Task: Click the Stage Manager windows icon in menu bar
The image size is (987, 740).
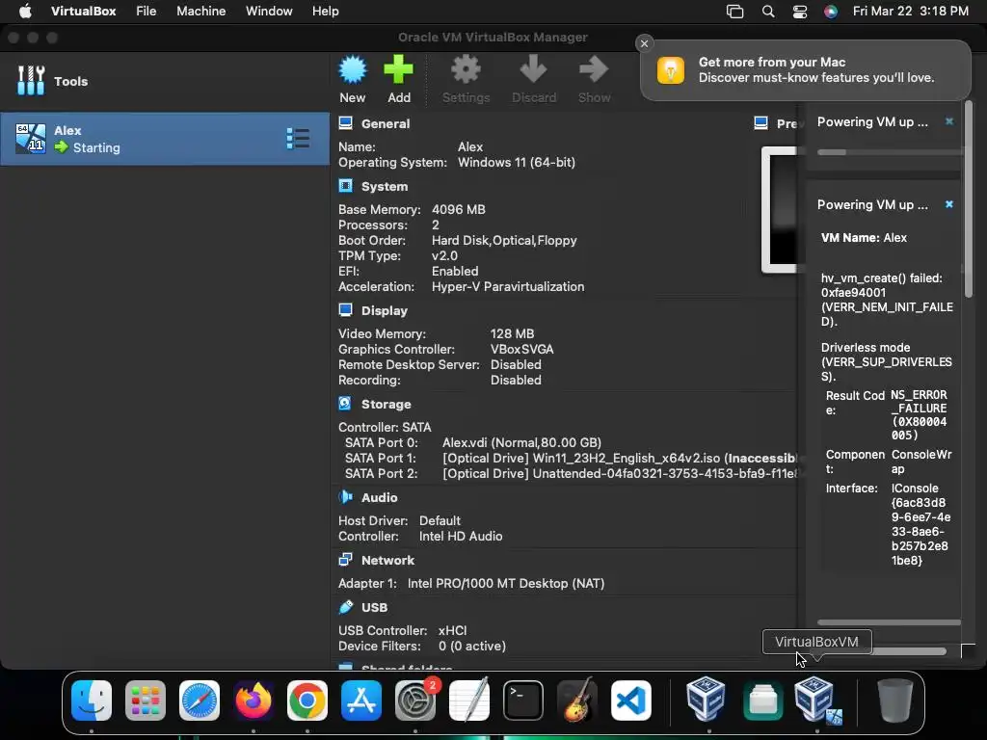Action: (x=734, y=12)
